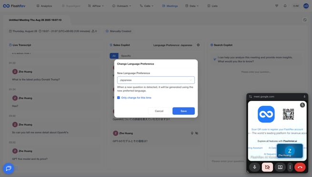
Task: Click the muted participant icon in Meet
Action: click(x=302, y=105)
